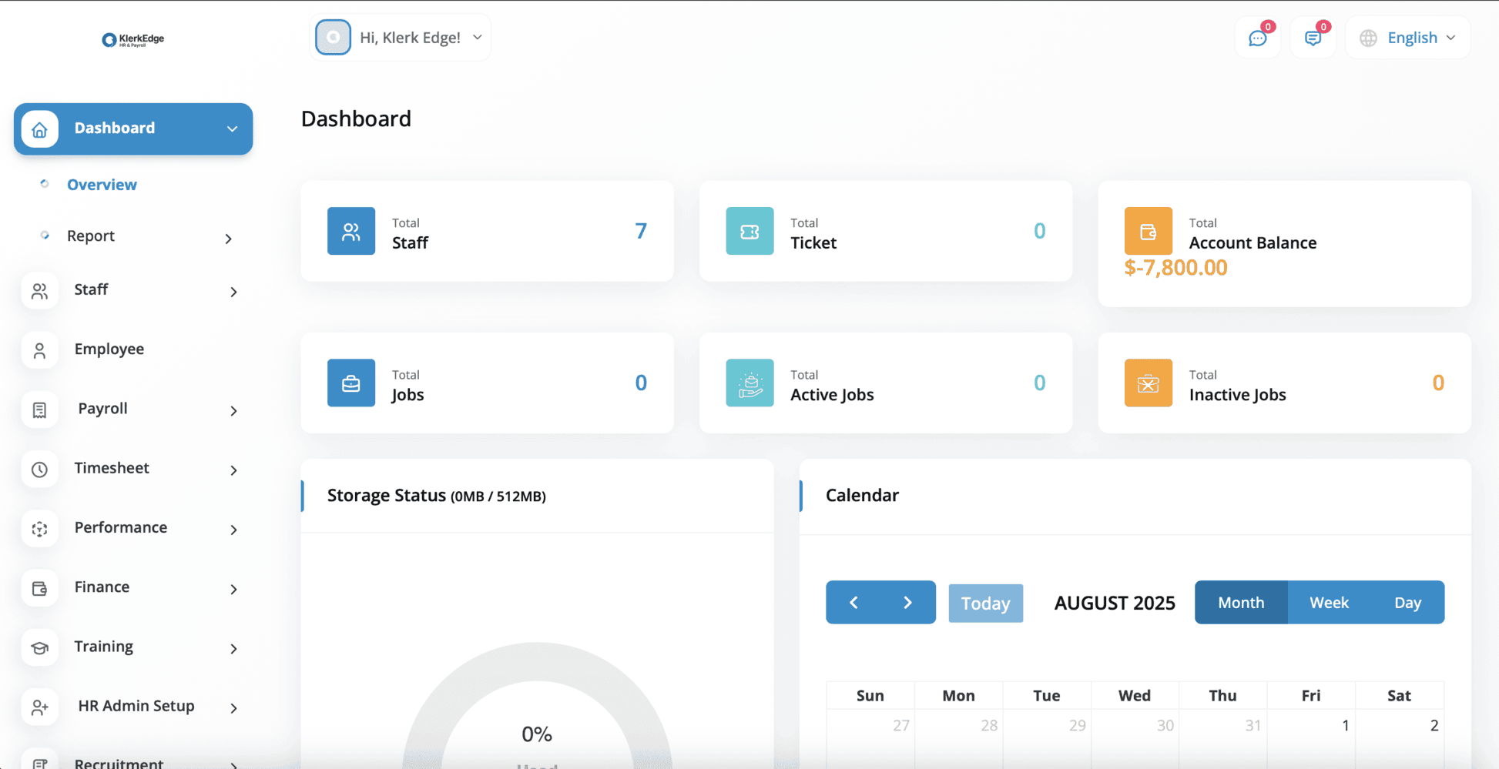This screenshot has width=1499, height=769.
Task: Click the Total Jobs briefcase icon
Action: pos(350,383)
